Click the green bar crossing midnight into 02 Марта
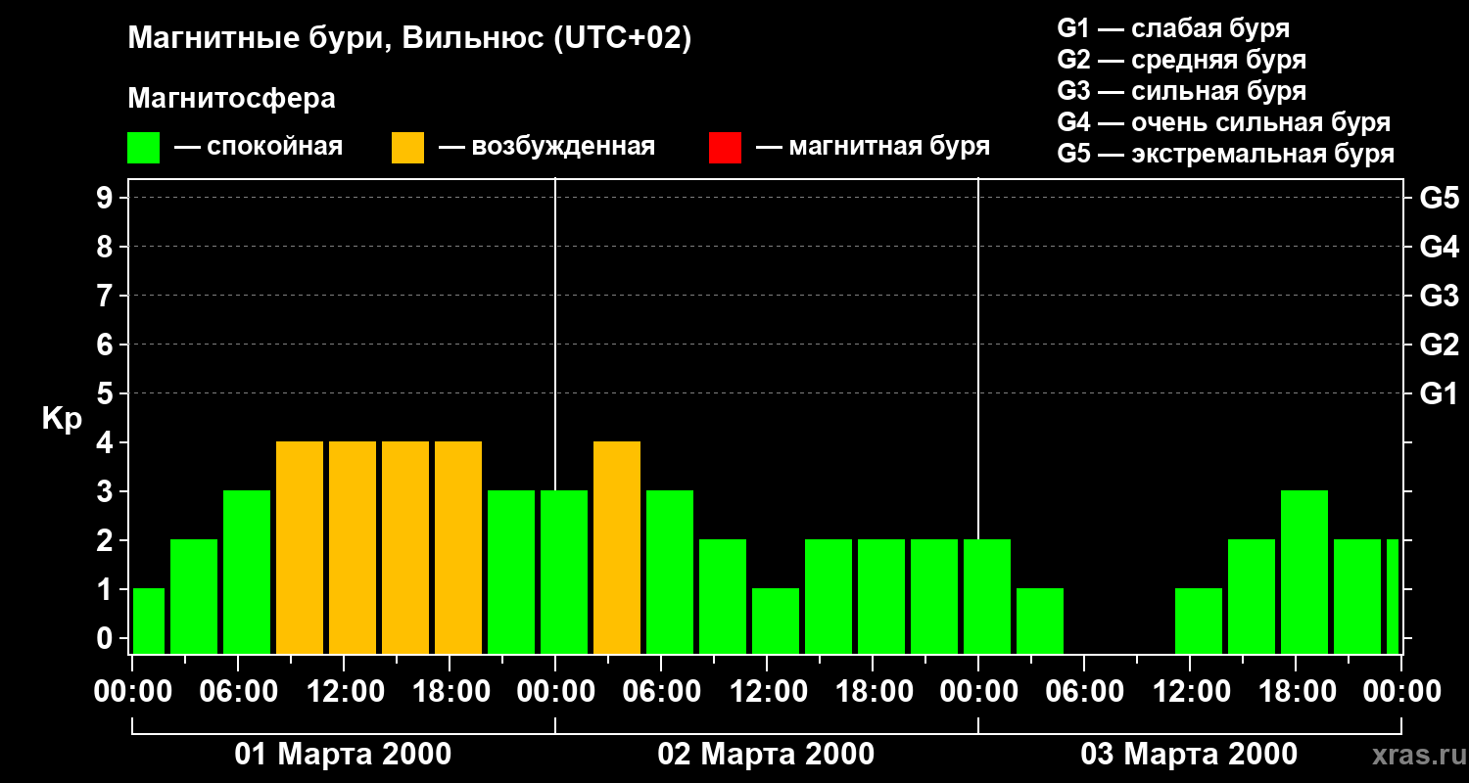Image resolution: width=1469 pixels, height=783 pixels. (564, 572)
